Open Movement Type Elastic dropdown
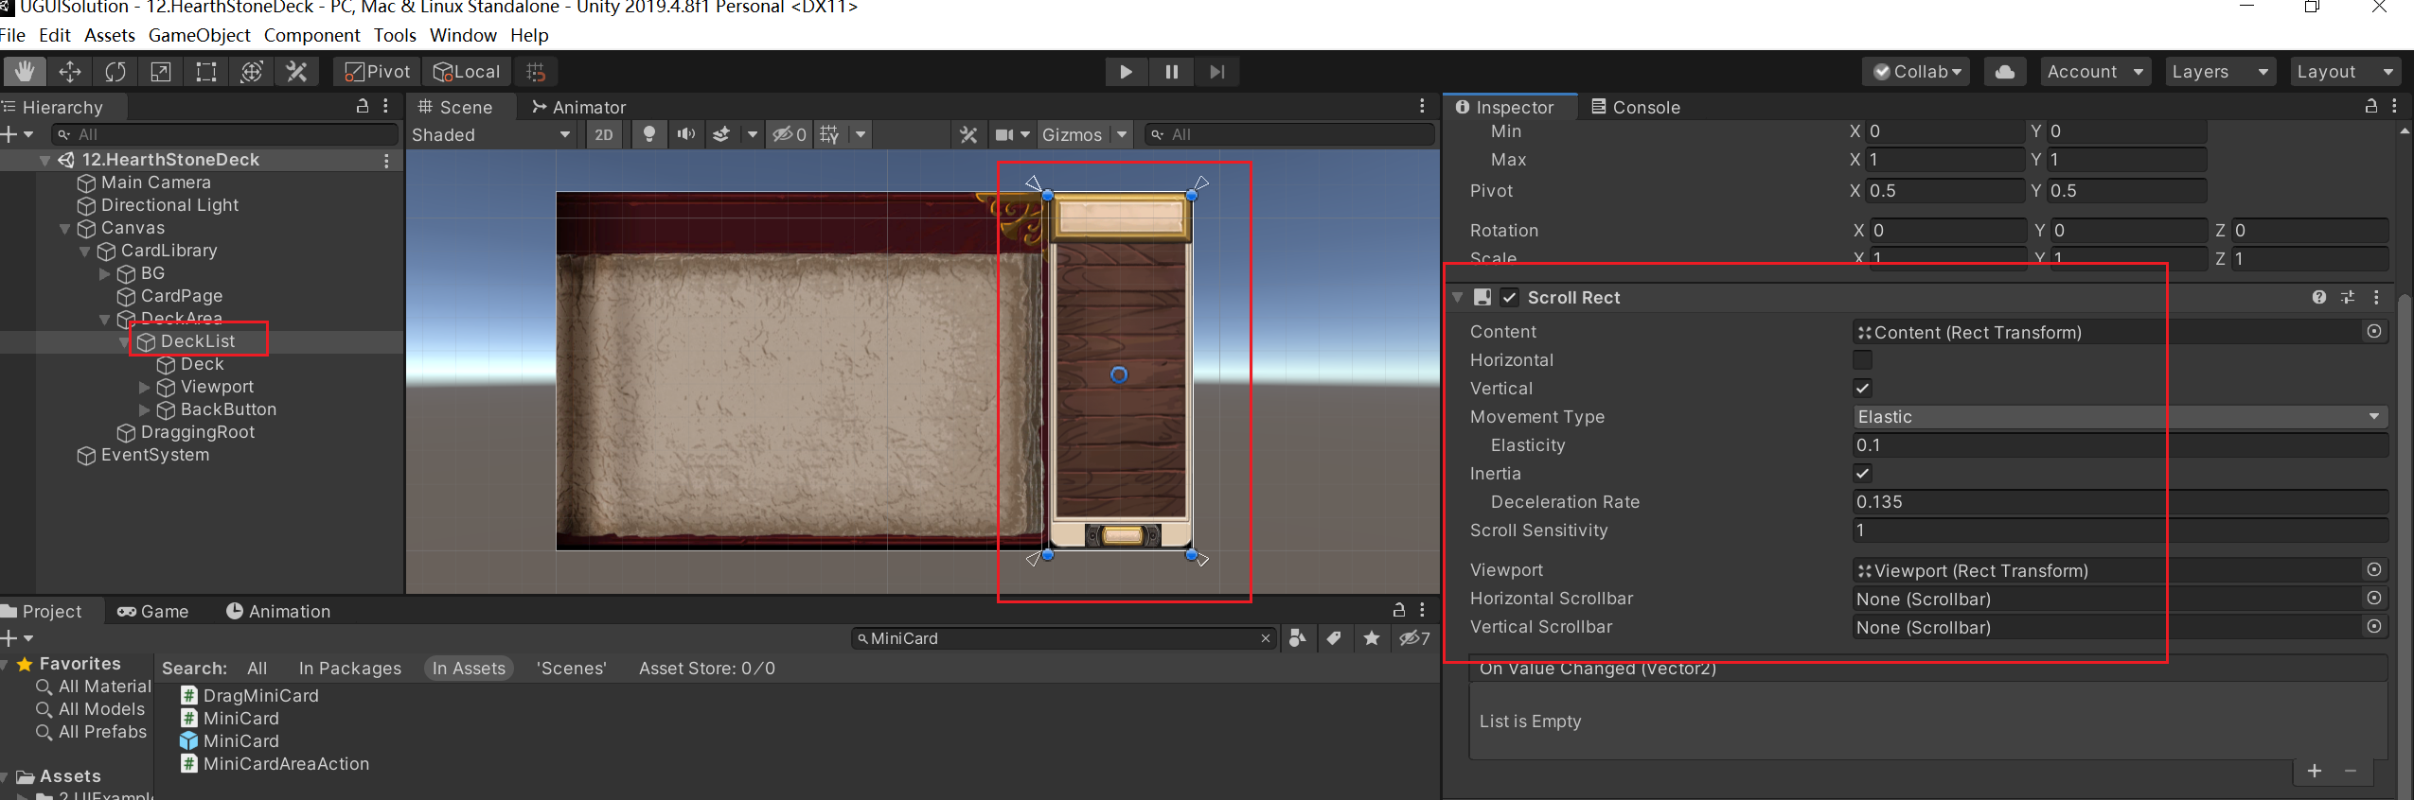 point(2120,417)
